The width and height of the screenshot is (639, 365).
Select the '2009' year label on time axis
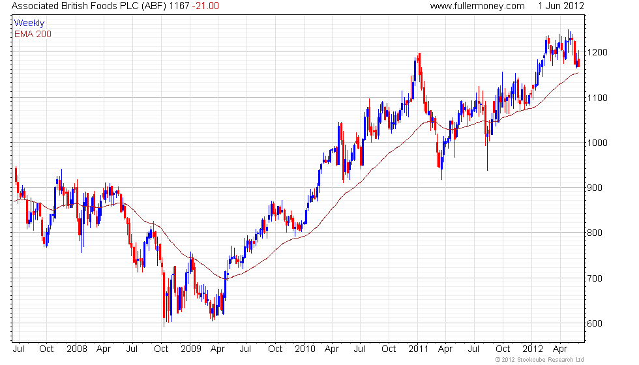coord(191,349)
